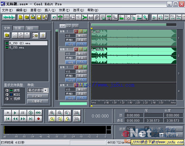Click the save all floppy icon
Screen dimensions: 185x146
(45, 18)
